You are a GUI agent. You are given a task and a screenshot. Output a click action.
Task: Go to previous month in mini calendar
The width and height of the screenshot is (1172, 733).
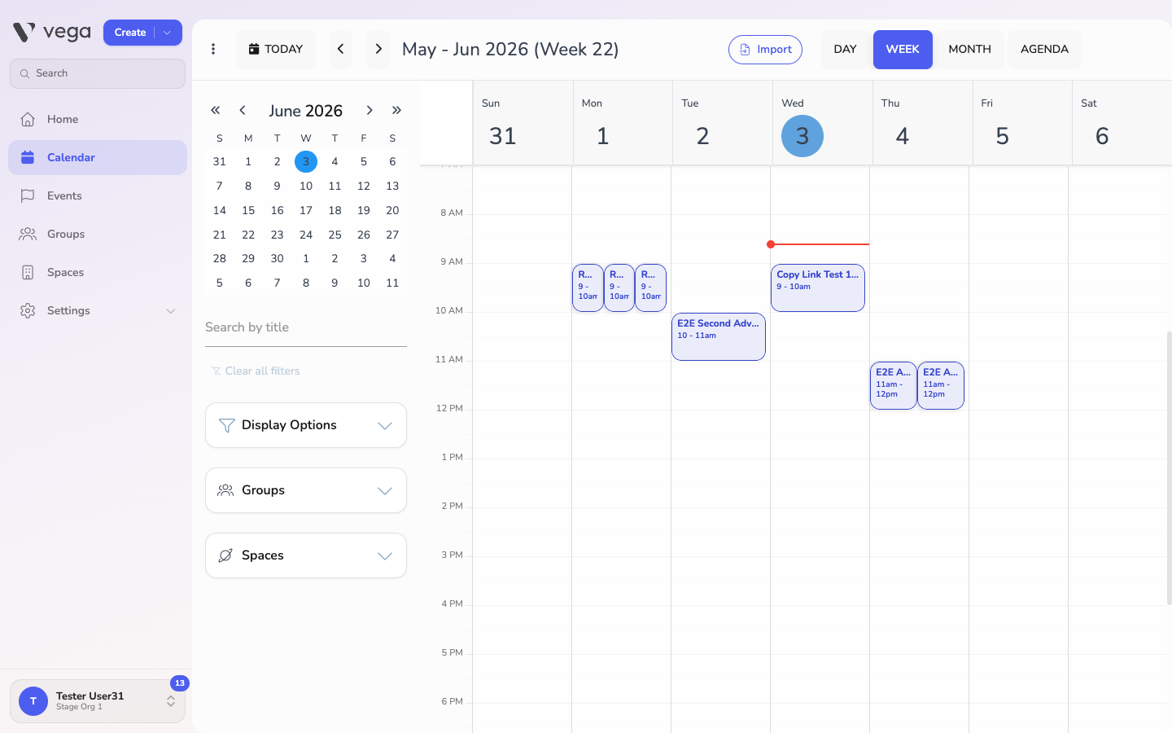[243, 110]
